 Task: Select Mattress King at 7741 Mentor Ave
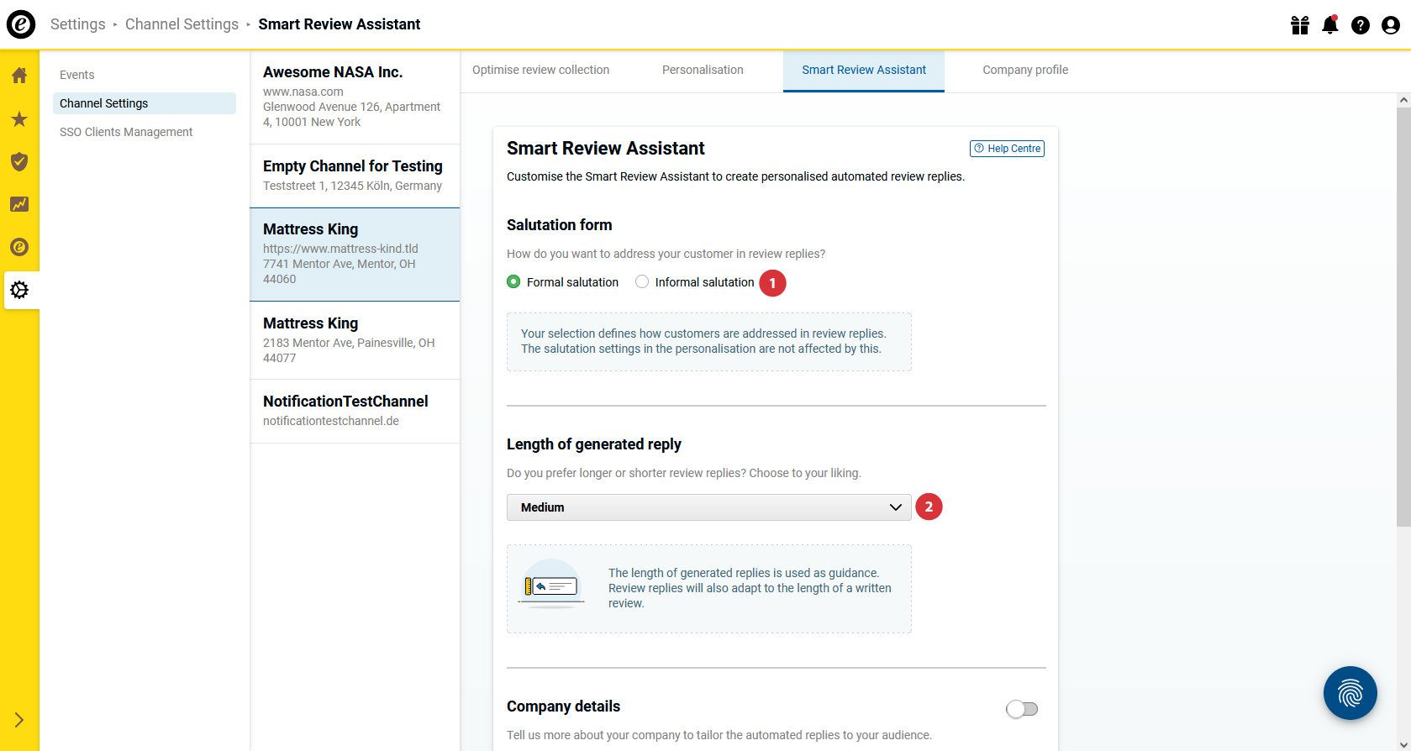(355, 255)
